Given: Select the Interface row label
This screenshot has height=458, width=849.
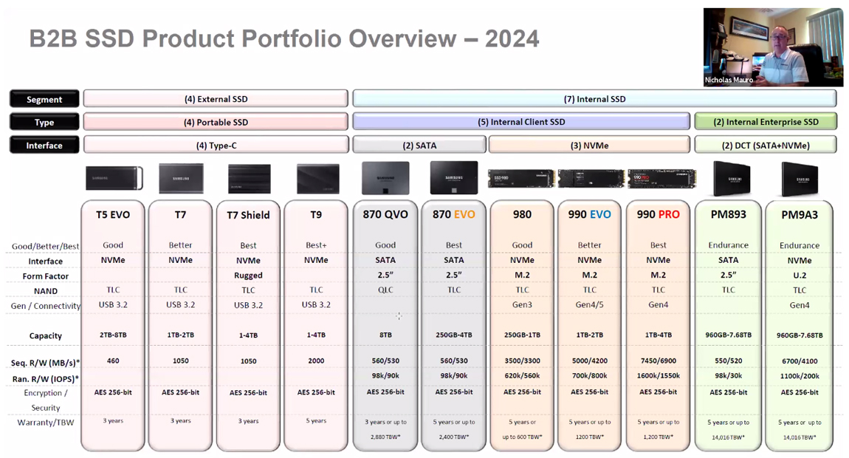Looking at the screenshot, I should pos(44,145).
